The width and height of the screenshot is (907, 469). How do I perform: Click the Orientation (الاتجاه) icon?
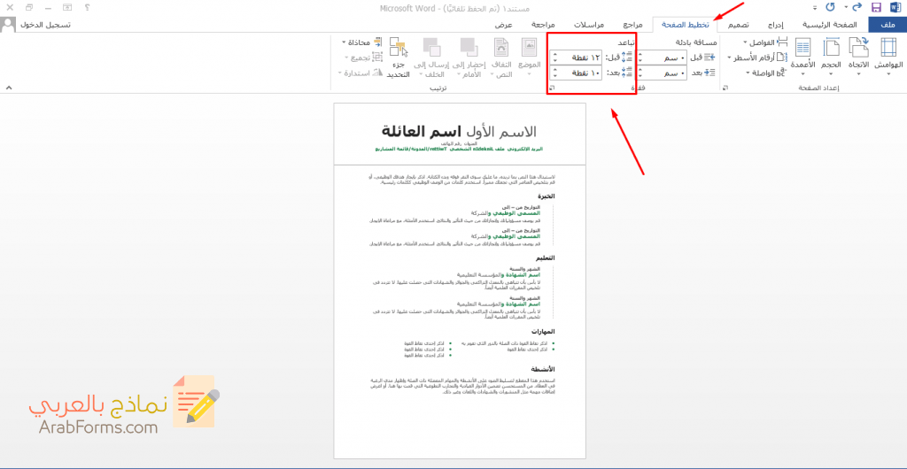click(x=858, y=55)
